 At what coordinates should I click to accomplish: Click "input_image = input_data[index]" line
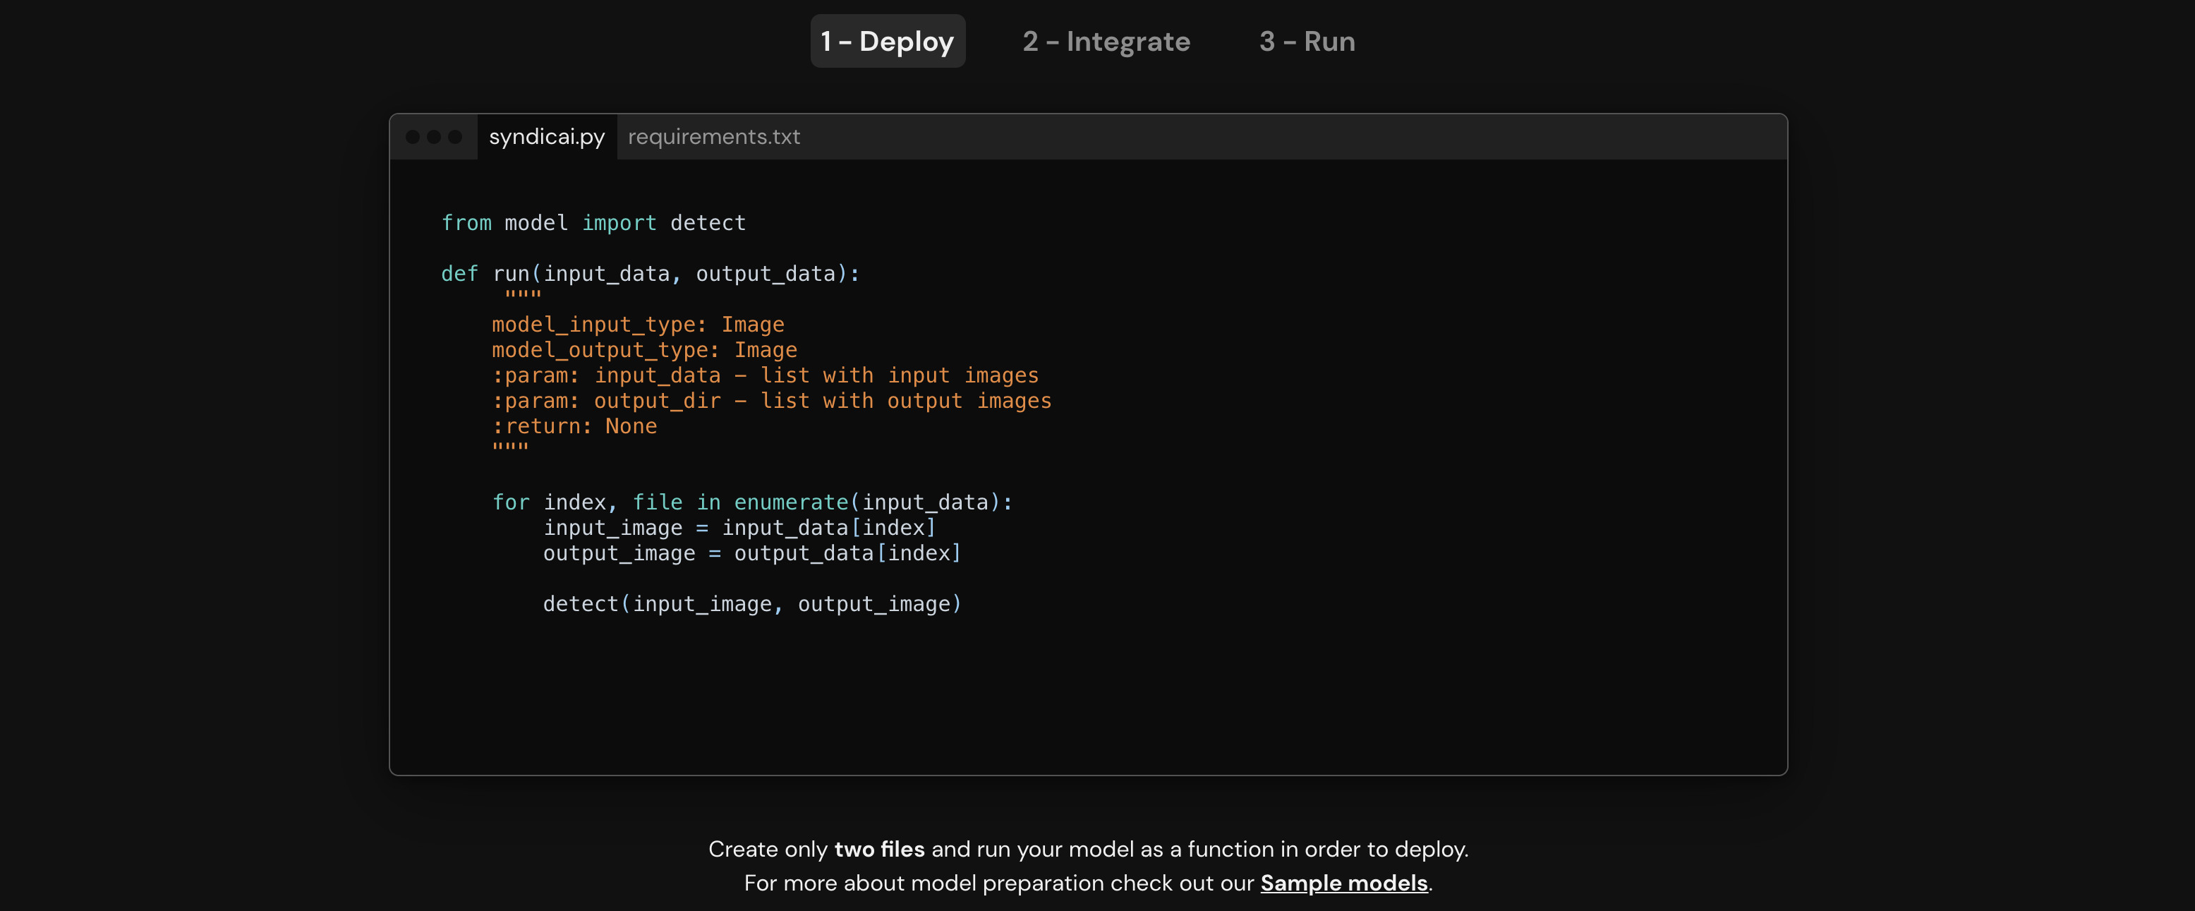click(x=739, y=528)
